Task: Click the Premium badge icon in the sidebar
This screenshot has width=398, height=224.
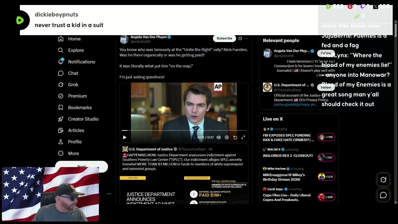Action: point(61,96)
